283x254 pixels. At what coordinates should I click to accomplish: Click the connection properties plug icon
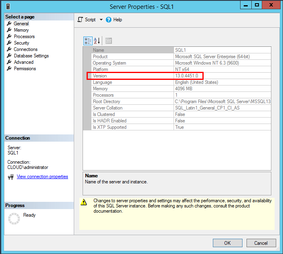click(11, 177)
